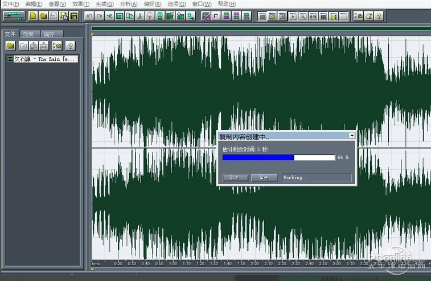Click the Cut scissors icon

coord(139,16)
